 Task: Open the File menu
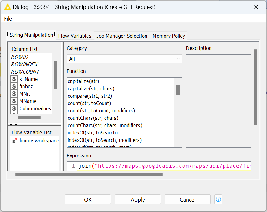pos(8,19)
